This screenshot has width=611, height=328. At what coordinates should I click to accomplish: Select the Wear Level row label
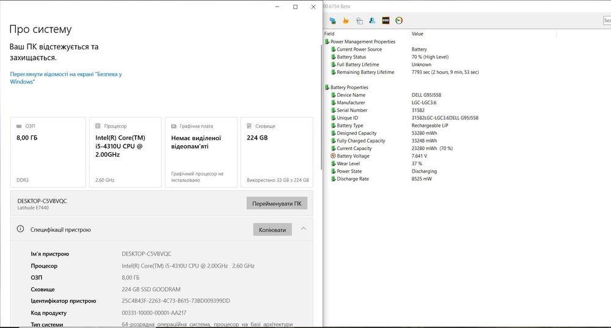[348, 163]
